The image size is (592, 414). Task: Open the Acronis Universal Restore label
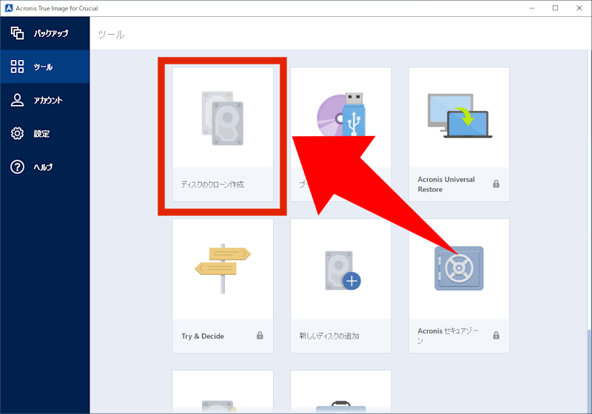click(446, 184)
